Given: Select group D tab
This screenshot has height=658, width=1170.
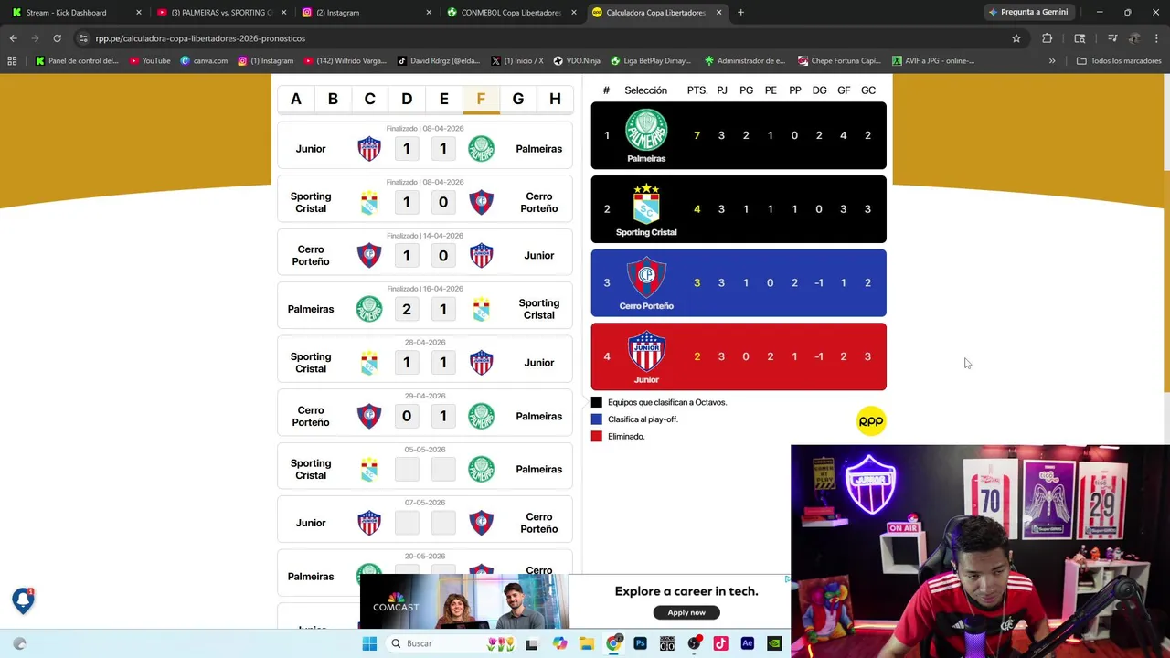Looking at the screenshot, I should point(407,99).
